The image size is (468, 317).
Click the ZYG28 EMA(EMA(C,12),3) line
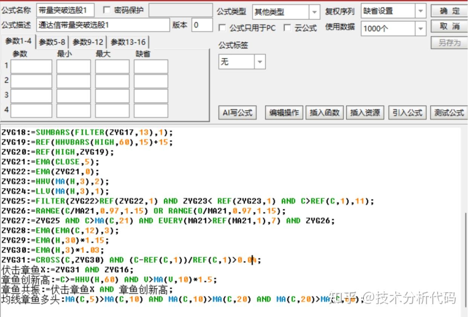tap(60, 230)
